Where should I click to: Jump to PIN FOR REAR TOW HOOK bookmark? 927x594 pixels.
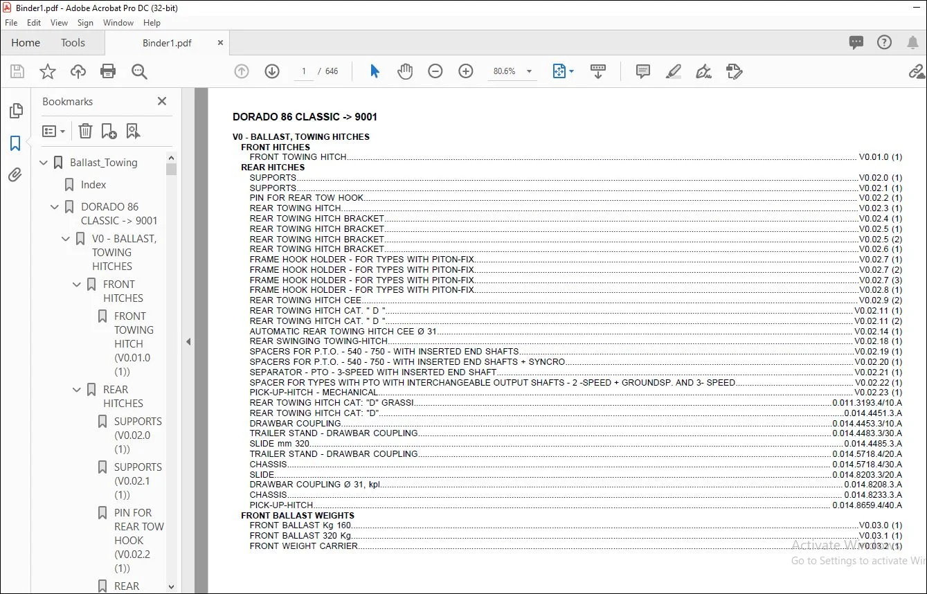pos(139,541)
